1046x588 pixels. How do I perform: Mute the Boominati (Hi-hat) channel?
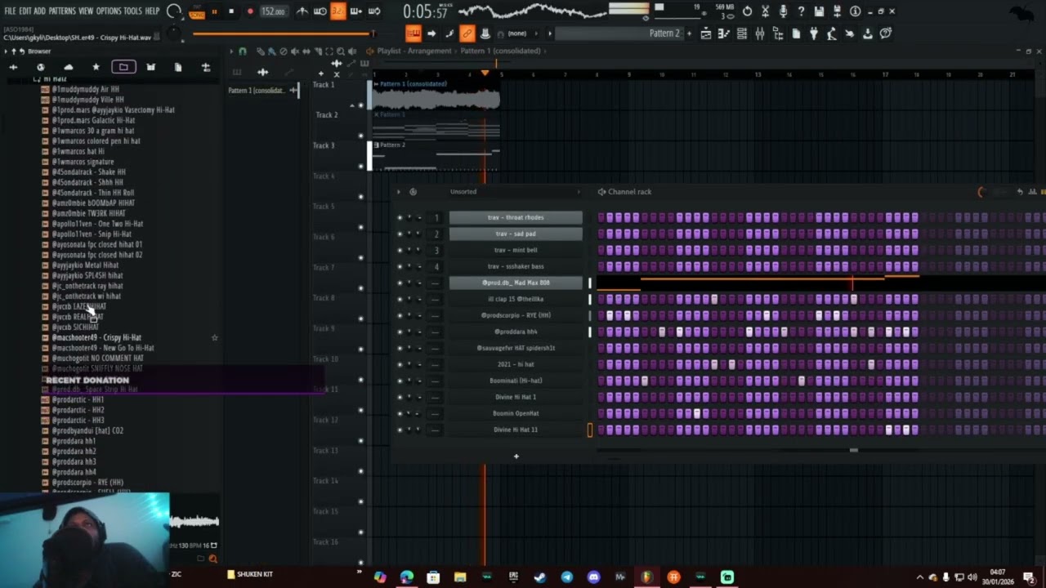point(400,381)
